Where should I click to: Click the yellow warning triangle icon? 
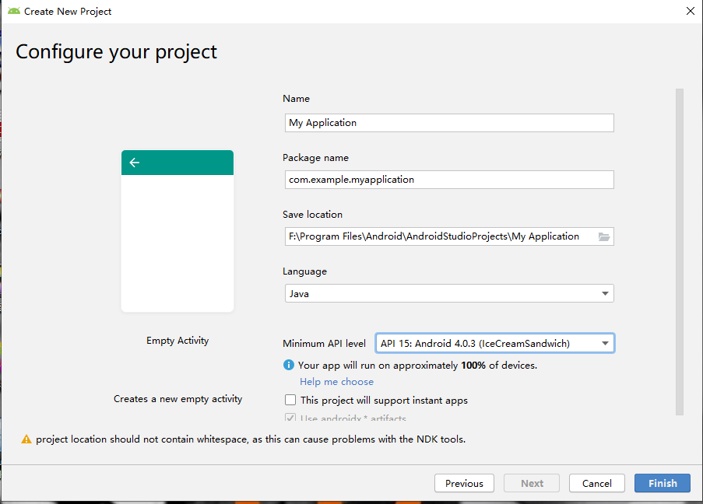[x=26, y=439]
